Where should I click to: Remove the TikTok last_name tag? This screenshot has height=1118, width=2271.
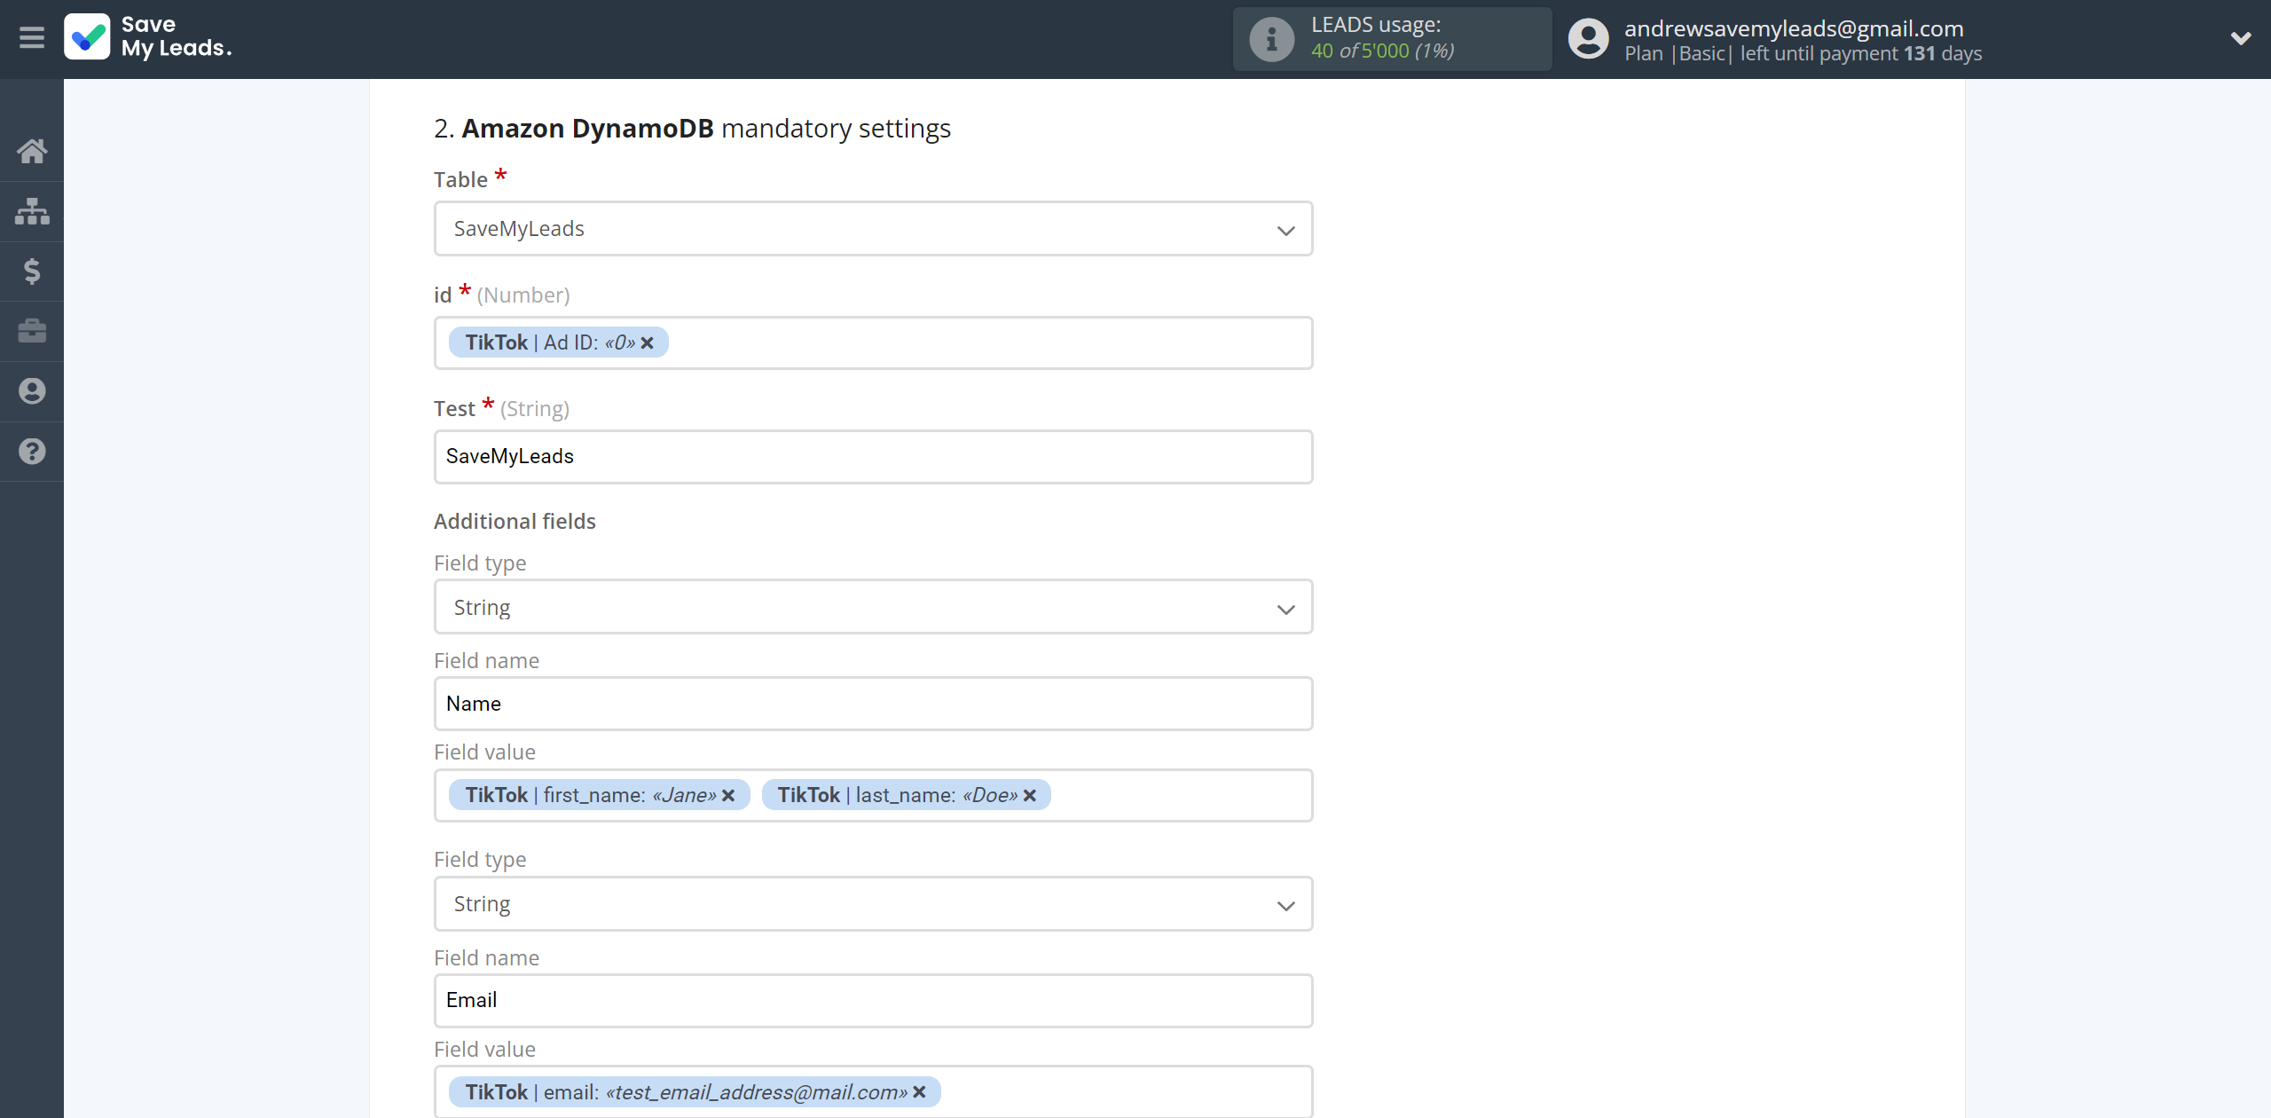[x=1030, y=796]
